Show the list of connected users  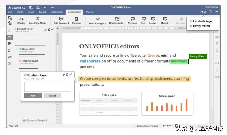(203, 12)
